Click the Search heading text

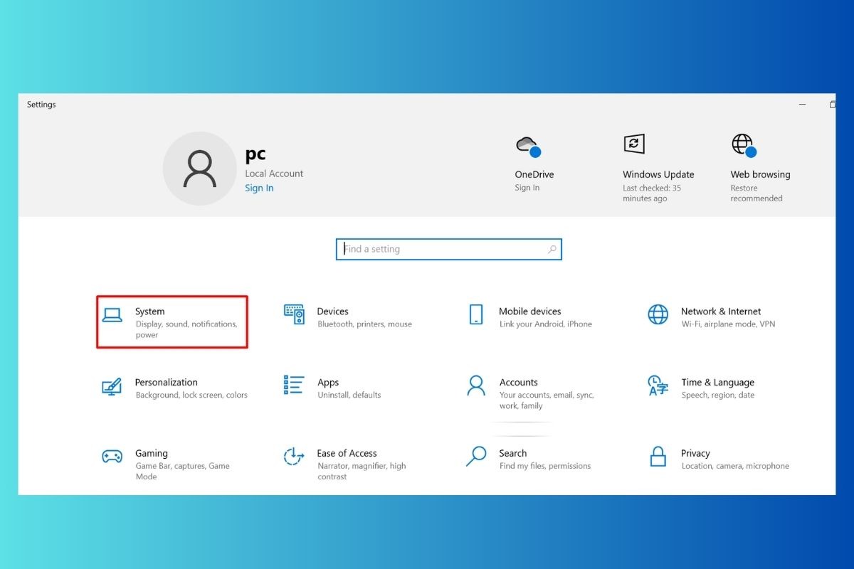click(x=513, y=453)
